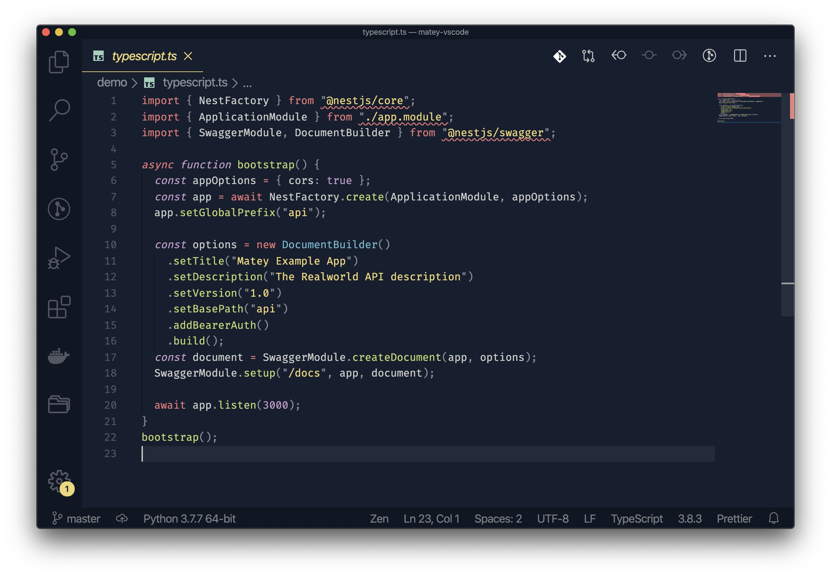The image size is (831, 577).
Task: Split the editor to the right
Action: [740, 56]
